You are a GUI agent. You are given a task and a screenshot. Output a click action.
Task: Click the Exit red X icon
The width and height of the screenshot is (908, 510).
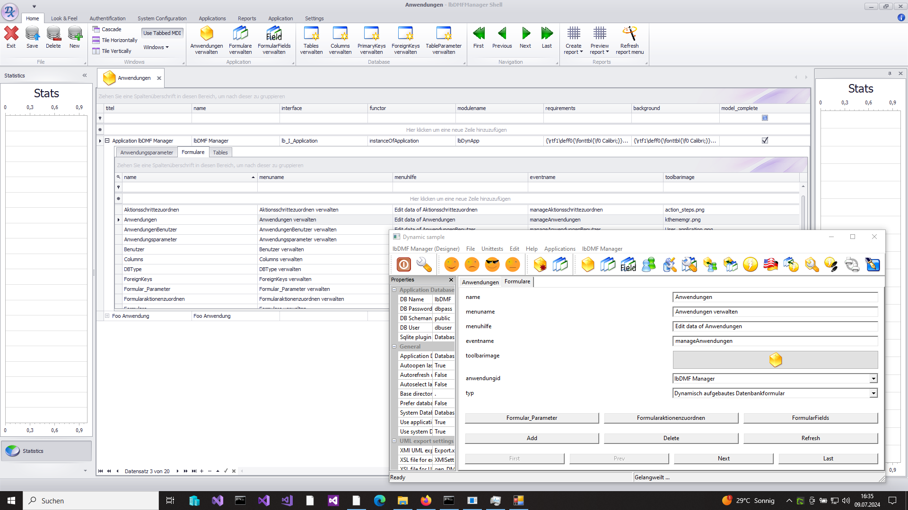pyautogui.click(x=11, y=34)
